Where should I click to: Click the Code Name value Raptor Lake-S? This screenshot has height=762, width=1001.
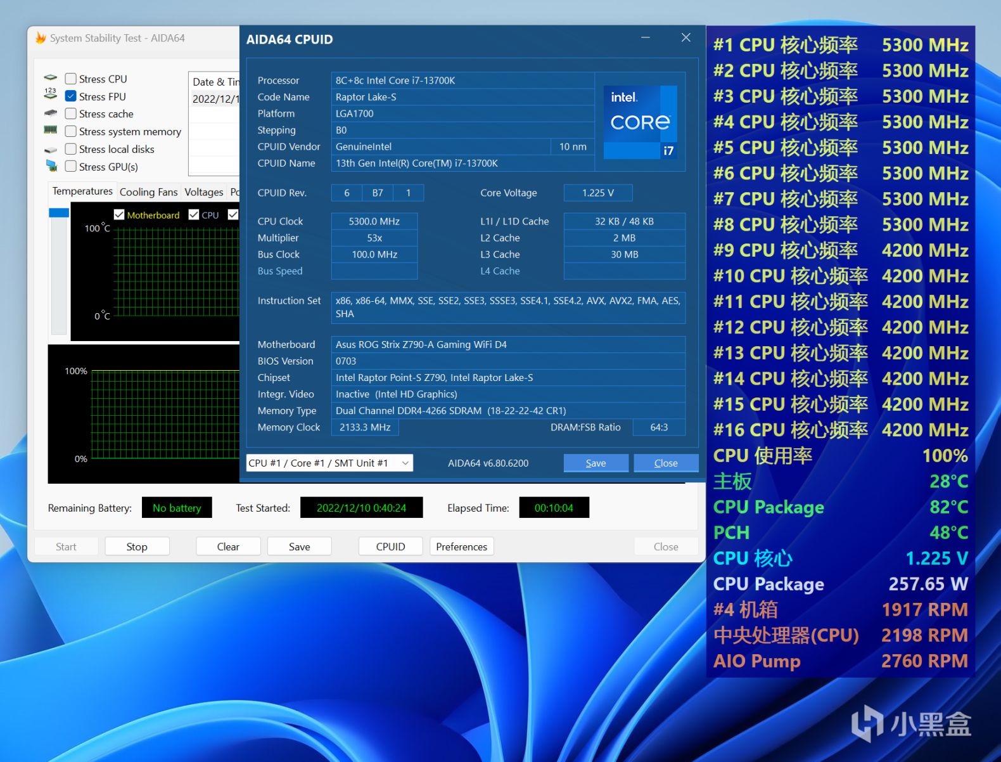click(462, 97)
